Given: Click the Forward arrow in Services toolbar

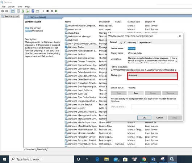Looking at the screenshot, I should pyautogui.click(x=7, y=11).
